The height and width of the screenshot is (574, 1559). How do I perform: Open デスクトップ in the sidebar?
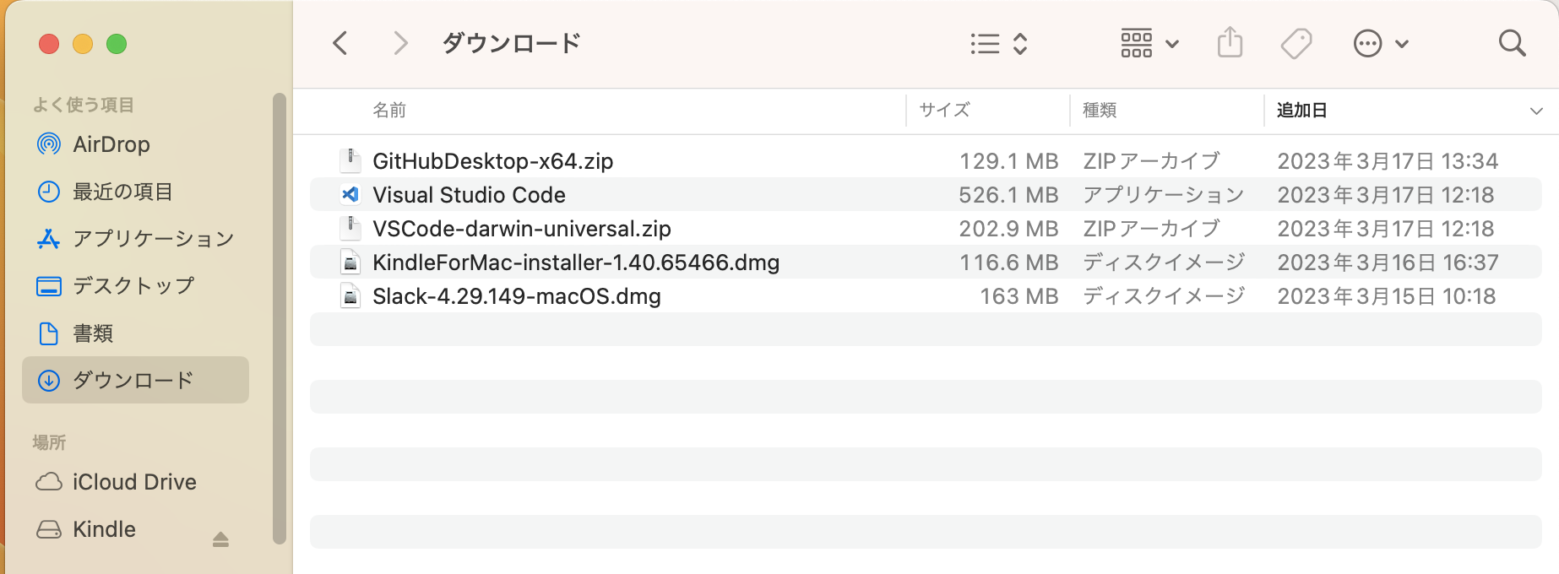pos(135,286)
